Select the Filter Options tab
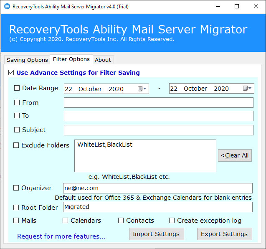The height and width of the screenshot is (249, 266). pyautogui.click(x=71, y=59)
